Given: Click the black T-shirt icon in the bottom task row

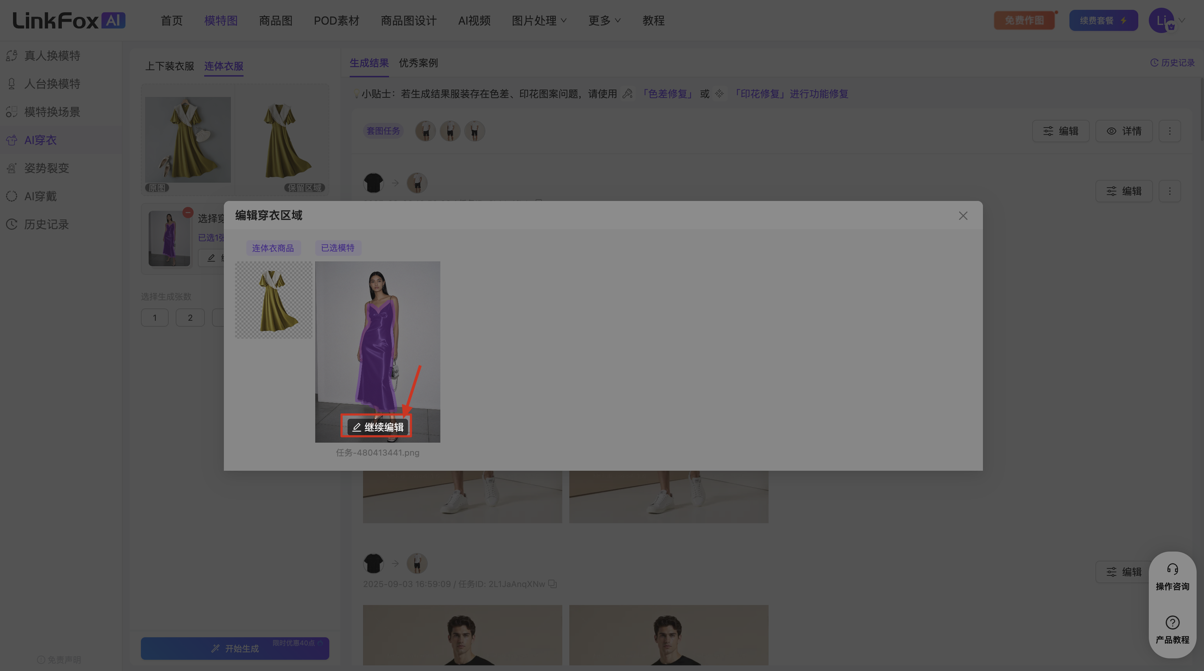Looking at the screenshot, I should click(373, 563).
